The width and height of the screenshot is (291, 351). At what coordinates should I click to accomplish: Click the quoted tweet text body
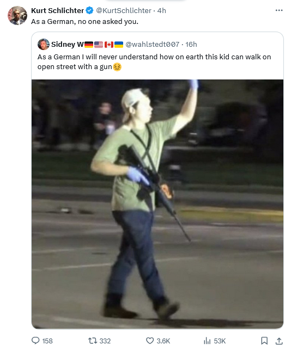tap(154, 62)
